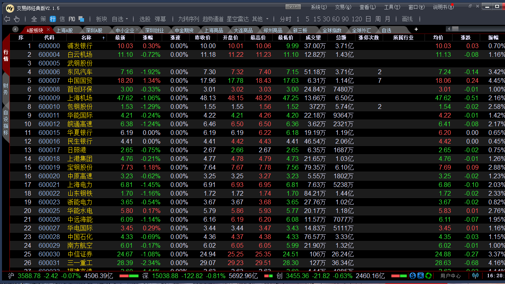Viewport: 505px width, 284px height.
Task: Select the 30 minute period
Action: point(326,19)
